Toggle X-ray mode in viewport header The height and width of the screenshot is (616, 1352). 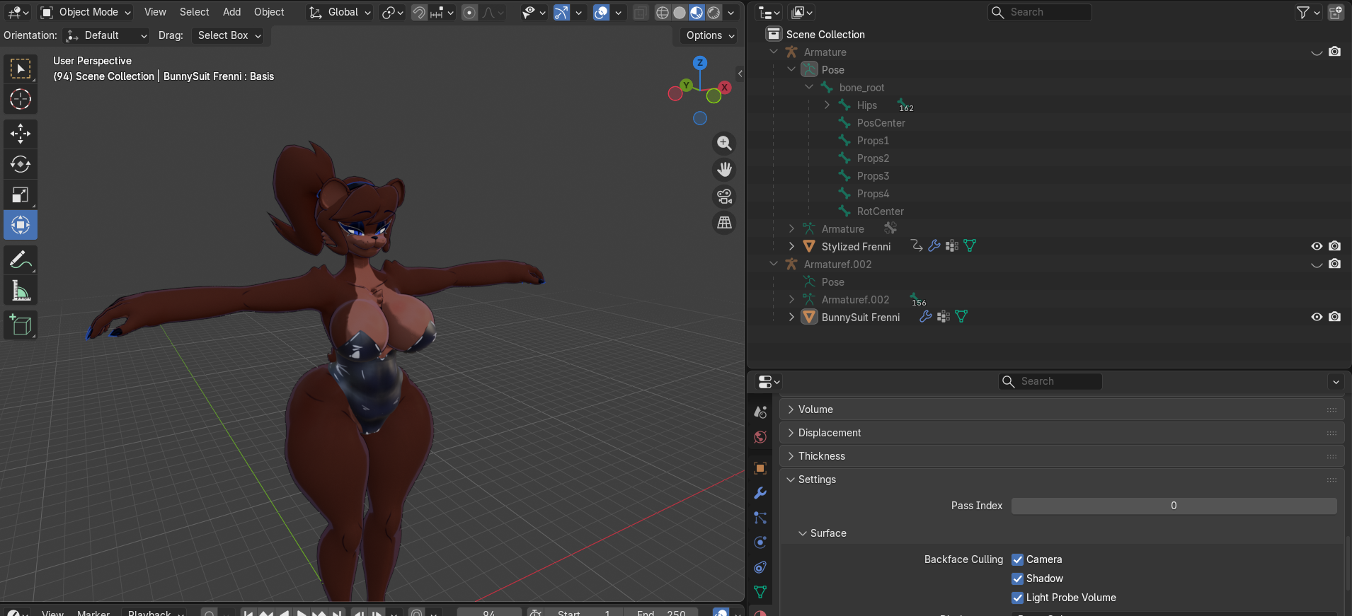pos(640,13)
